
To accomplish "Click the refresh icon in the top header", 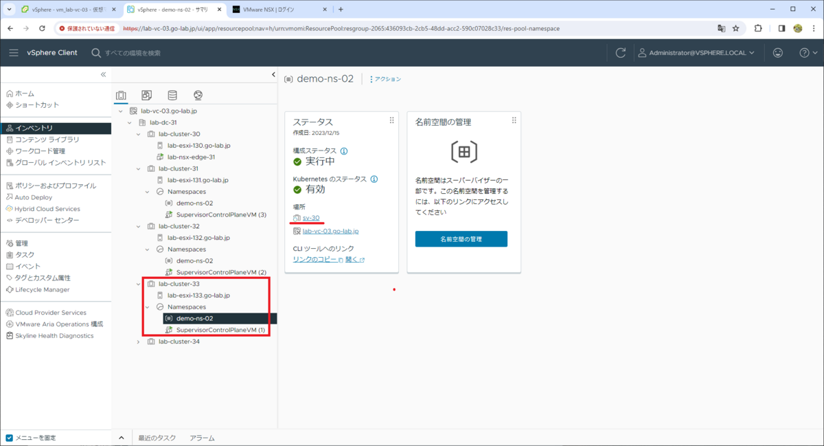I will 621,53.
